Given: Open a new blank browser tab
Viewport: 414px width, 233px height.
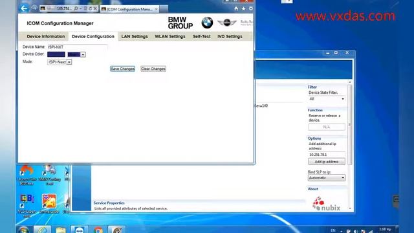Looking at the screenshot, I should [164, 9].
